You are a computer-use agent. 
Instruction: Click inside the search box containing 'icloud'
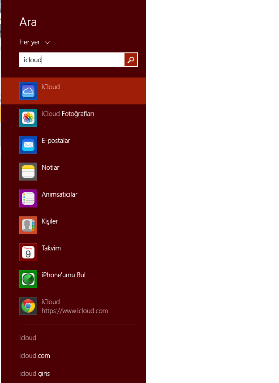coord(72,60)
